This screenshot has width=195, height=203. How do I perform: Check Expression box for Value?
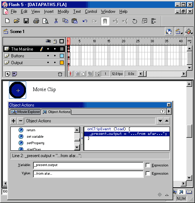(148, 173)
